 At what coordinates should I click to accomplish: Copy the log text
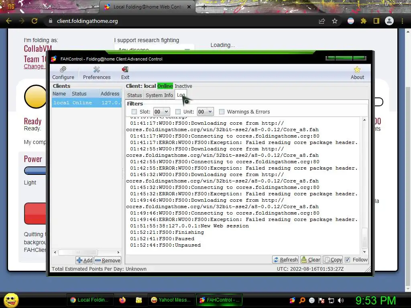click(333, 259)
